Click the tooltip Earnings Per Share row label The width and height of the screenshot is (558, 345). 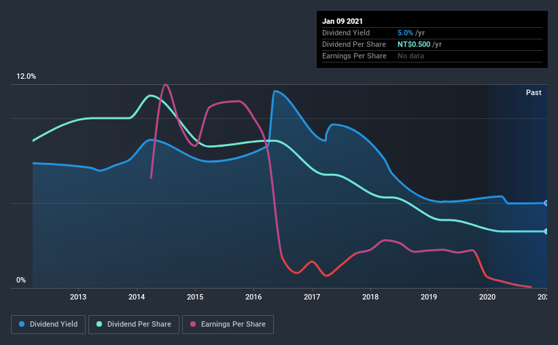click(x=354, y=56)
